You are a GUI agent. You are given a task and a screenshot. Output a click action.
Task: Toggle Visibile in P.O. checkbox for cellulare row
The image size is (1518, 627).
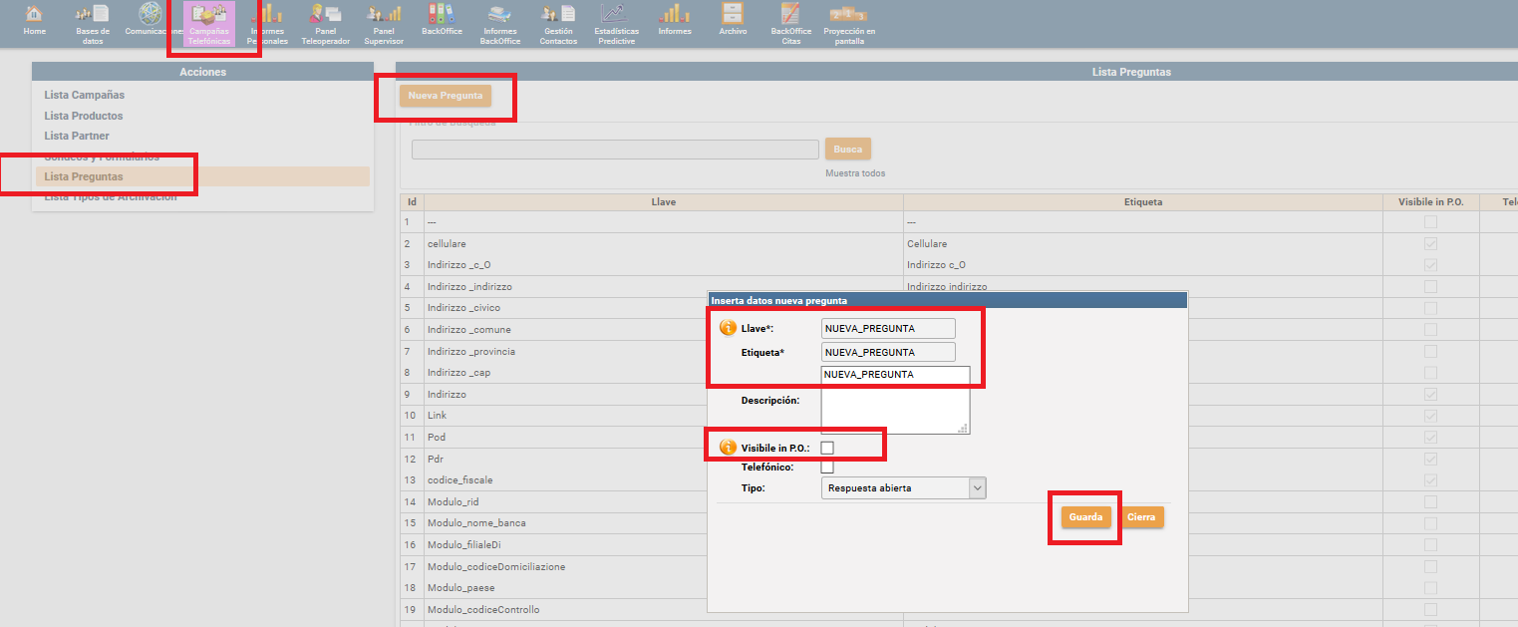(x=1430, y=244)
